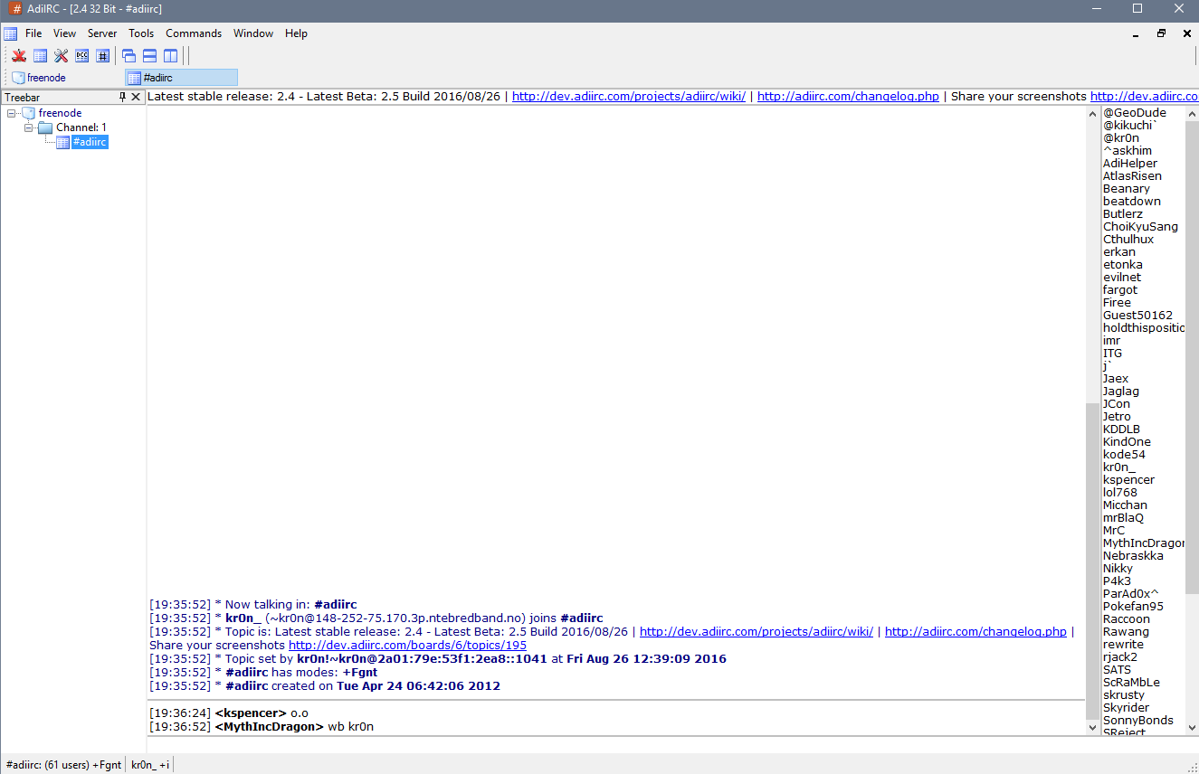Screen dimensions: 1199x774
Task: Open changelog.php link in chat message
Action: click(975, 632)
